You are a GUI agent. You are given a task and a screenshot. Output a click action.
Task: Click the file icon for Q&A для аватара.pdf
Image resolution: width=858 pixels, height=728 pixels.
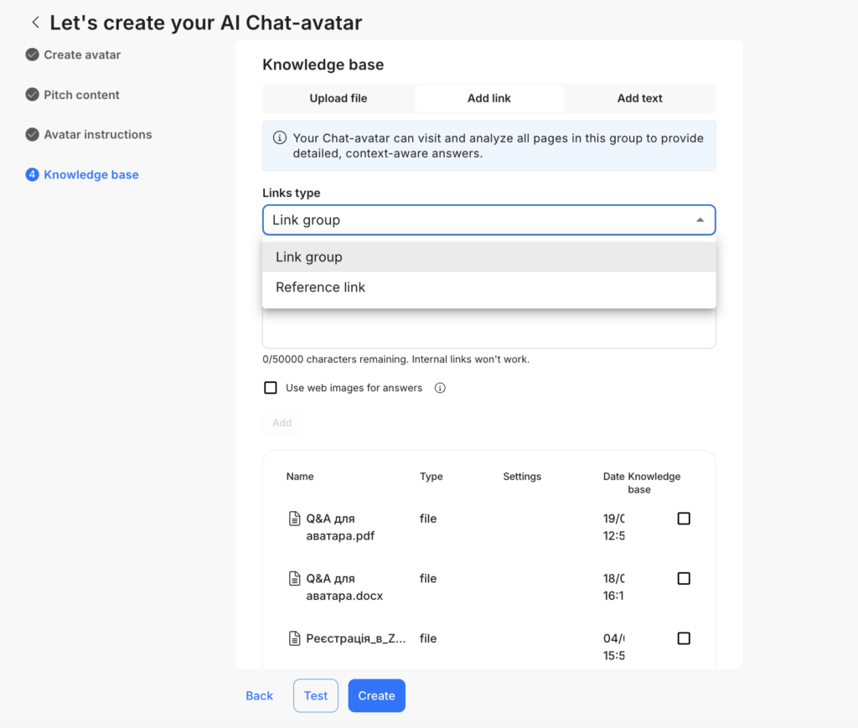pos(294,519)
